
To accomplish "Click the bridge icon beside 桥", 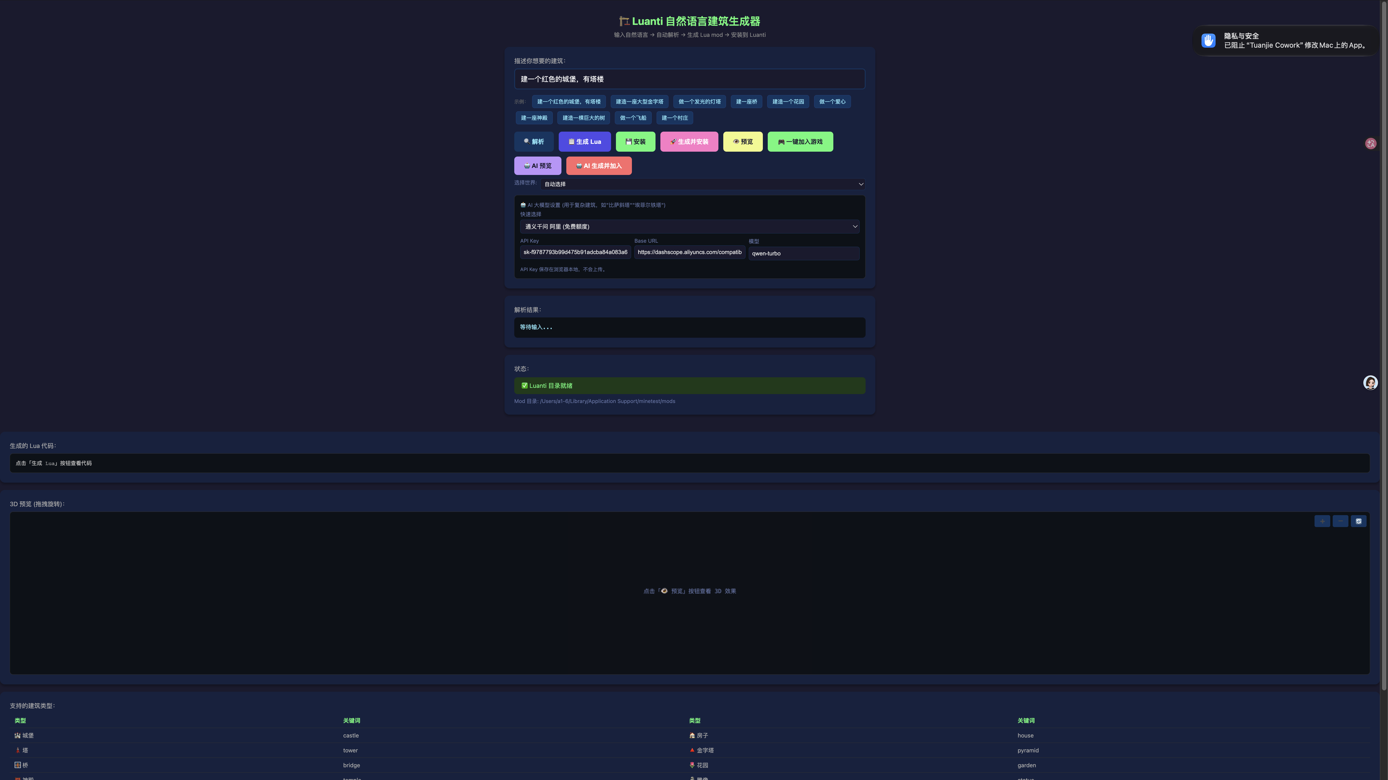I will tap(18, 765).
